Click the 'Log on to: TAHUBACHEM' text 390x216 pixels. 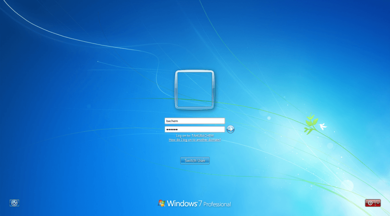click(195, 135)
